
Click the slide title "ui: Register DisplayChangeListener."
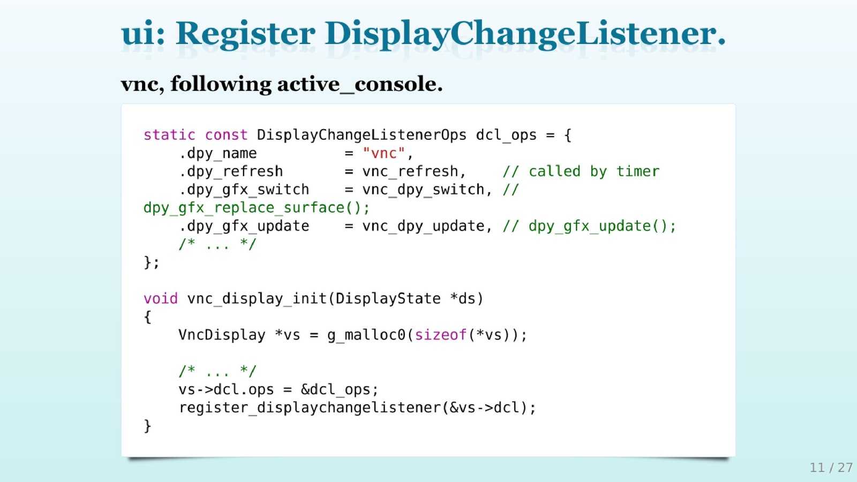point(423,33)
